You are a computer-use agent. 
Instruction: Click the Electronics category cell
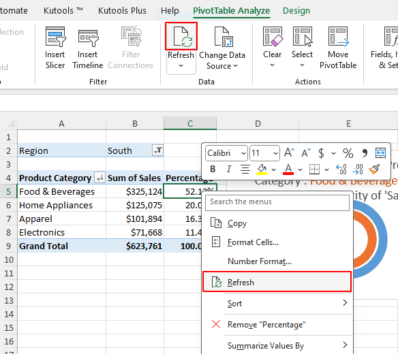62,232
